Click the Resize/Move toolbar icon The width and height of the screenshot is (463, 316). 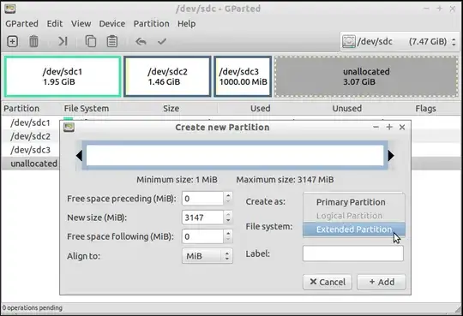point(63,41)
